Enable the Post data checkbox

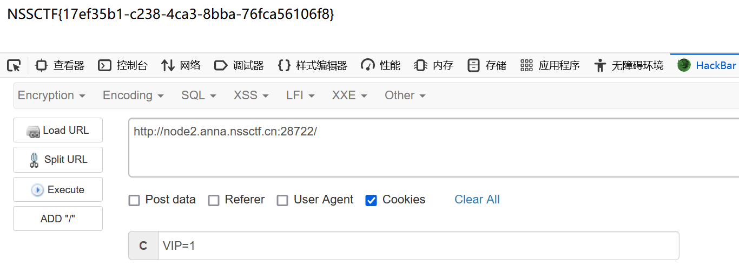click(134, 201)
